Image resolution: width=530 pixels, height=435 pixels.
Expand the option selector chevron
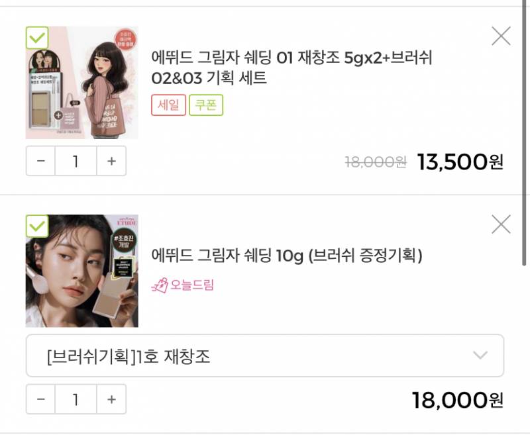click(482, 354)
